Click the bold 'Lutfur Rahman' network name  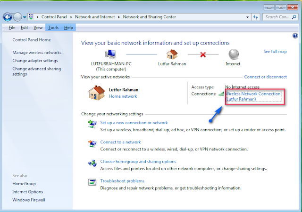124,90
